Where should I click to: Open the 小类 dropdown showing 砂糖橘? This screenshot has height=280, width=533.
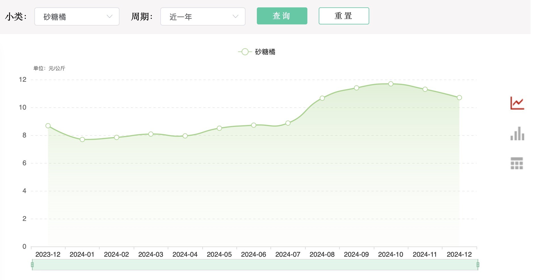coord(77,16)
